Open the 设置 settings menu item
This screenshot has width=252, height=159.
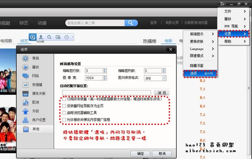(x=233, y=34)
